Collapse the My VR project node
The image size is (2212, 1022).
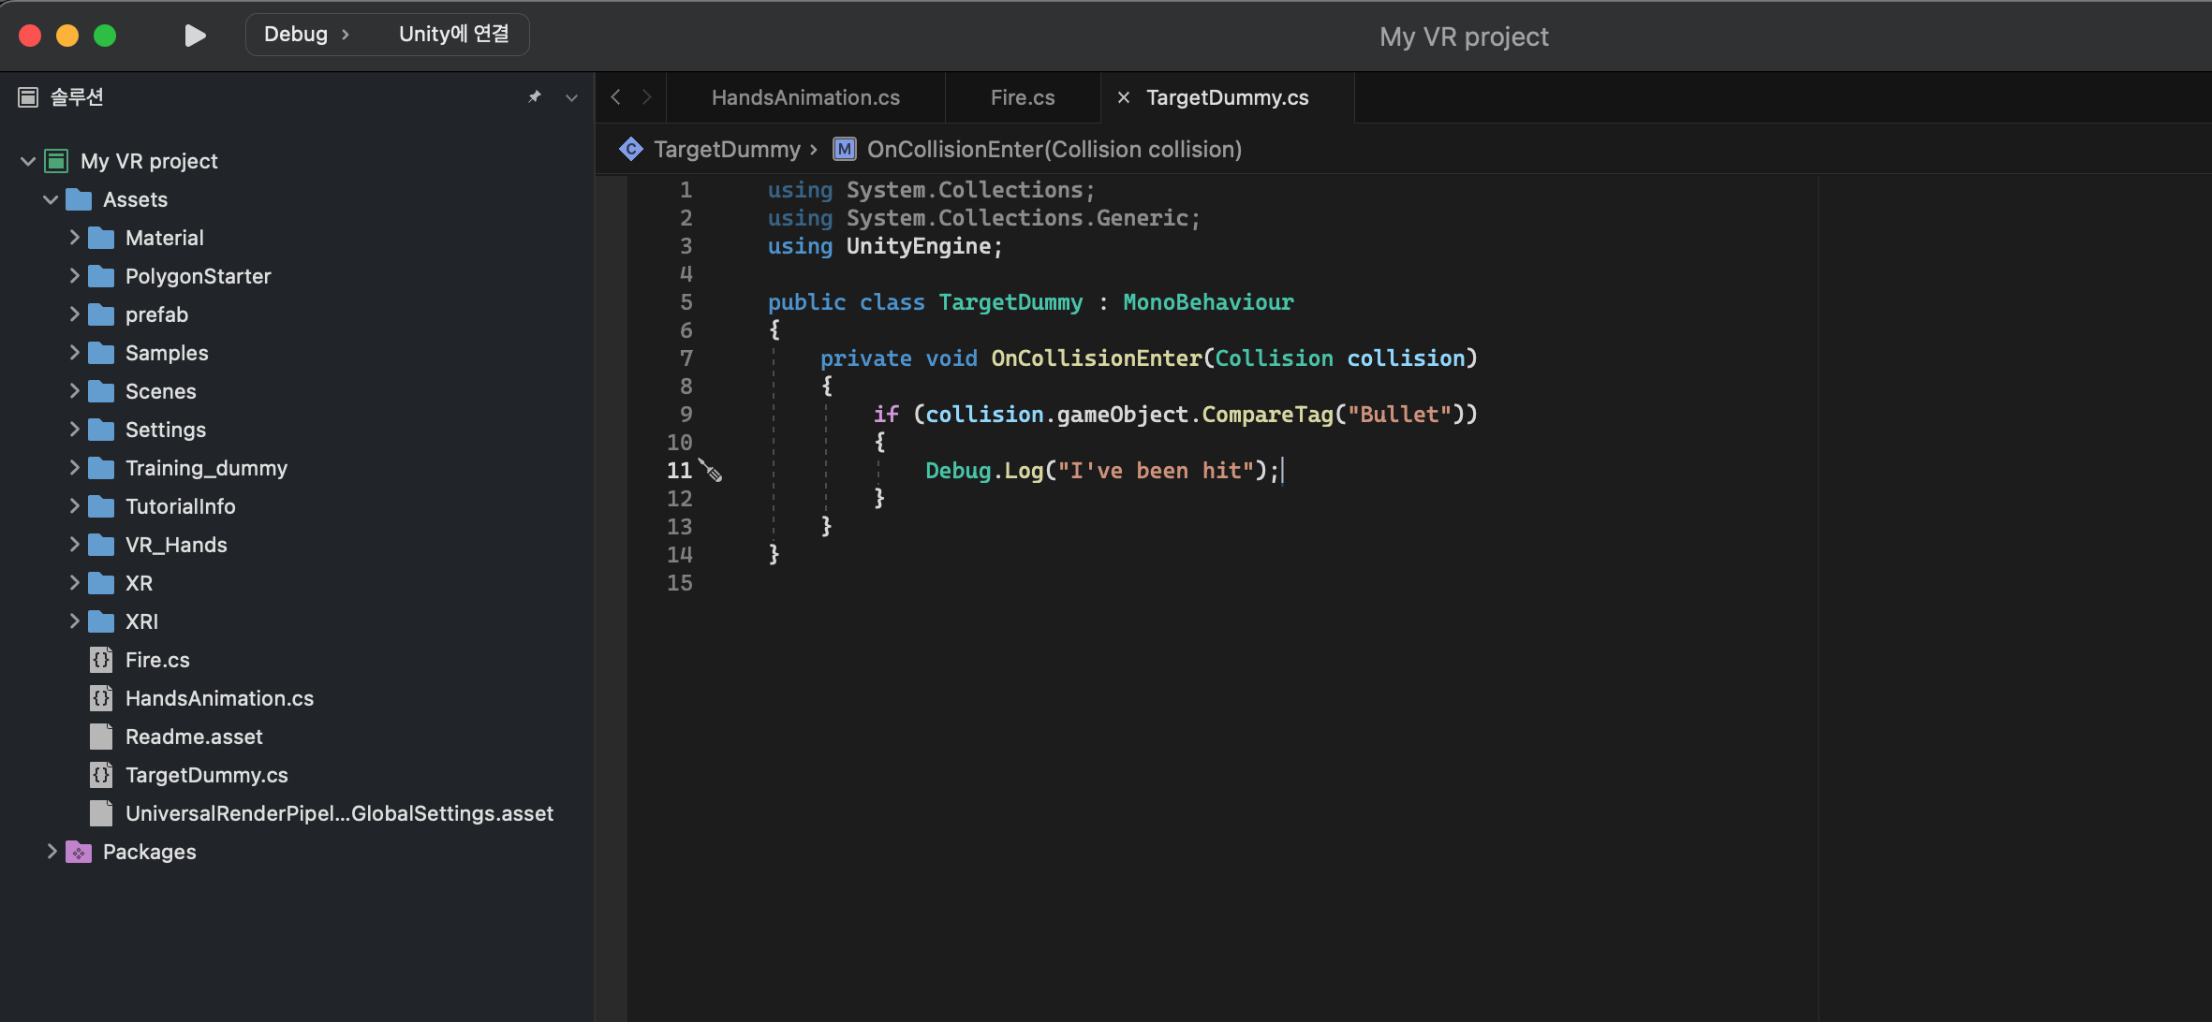28,161
